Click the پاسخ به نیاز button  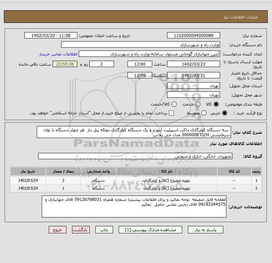coord(205,230)
